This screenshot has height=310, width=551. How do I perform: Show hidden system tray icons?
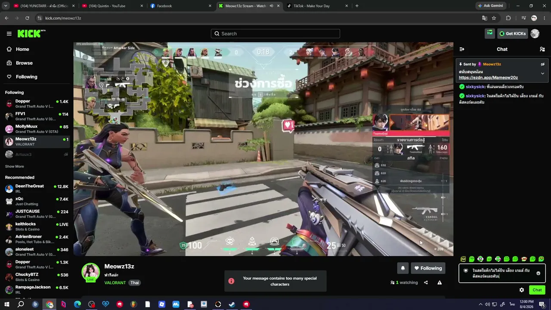tap(480, 304)
